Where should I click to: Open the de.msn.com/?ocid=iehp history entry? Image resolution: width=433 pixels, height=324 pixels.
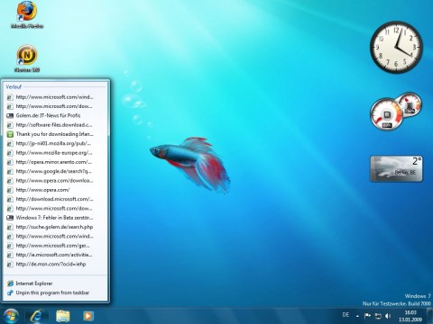[x=55, y=264]
